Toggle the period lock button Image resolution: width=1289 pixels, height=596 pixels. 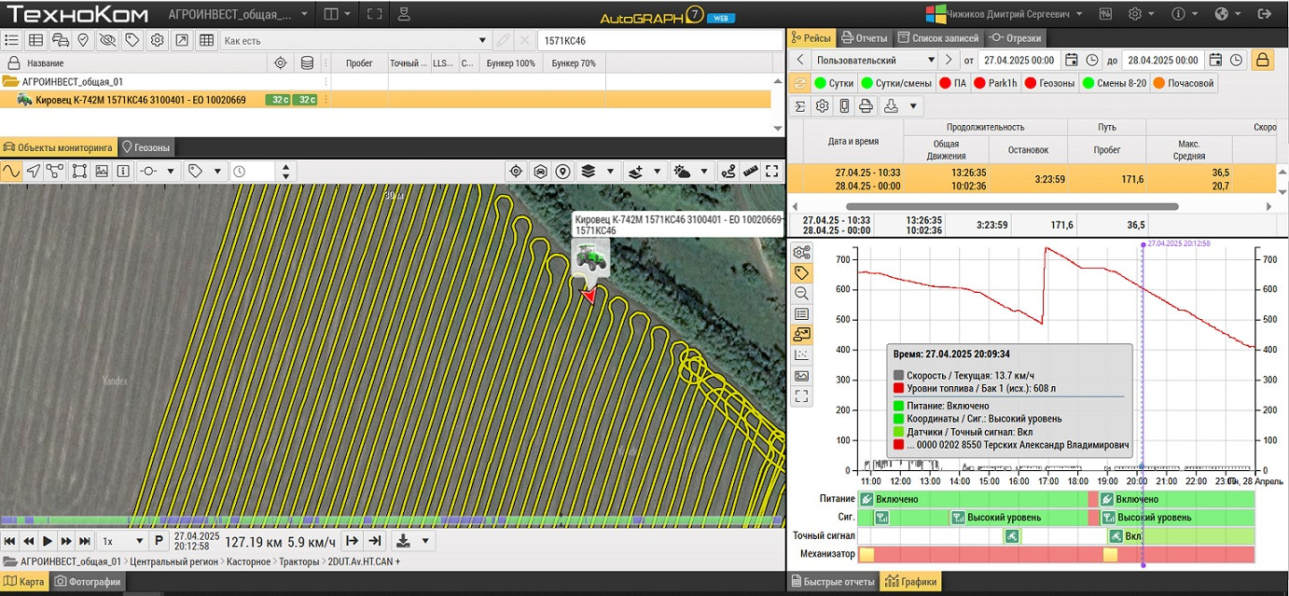(x=1261, y=60)
